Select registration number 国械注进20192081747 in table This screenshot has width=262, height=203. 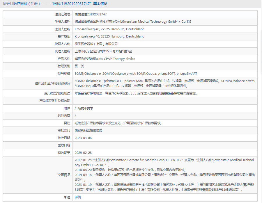point(91,14)
